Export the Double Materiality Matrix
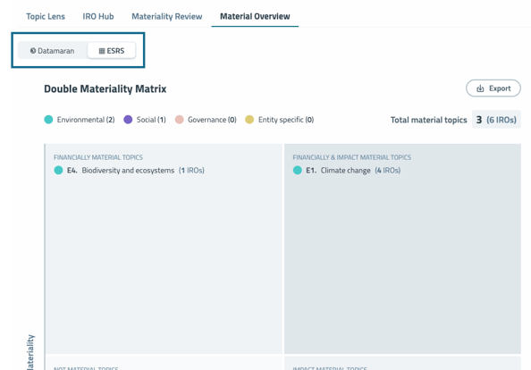Image resolution: width=531 pixels, height=370 pixels. 493,88
